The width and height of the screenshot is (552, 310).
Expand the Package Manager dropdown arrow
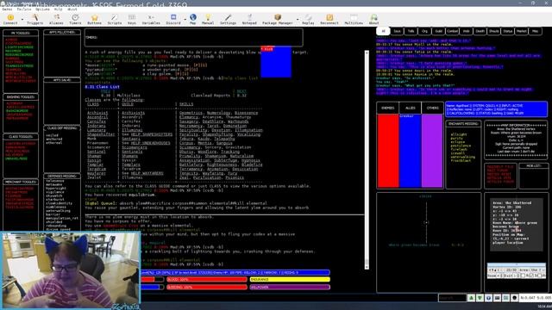click(x=298, y=19)
